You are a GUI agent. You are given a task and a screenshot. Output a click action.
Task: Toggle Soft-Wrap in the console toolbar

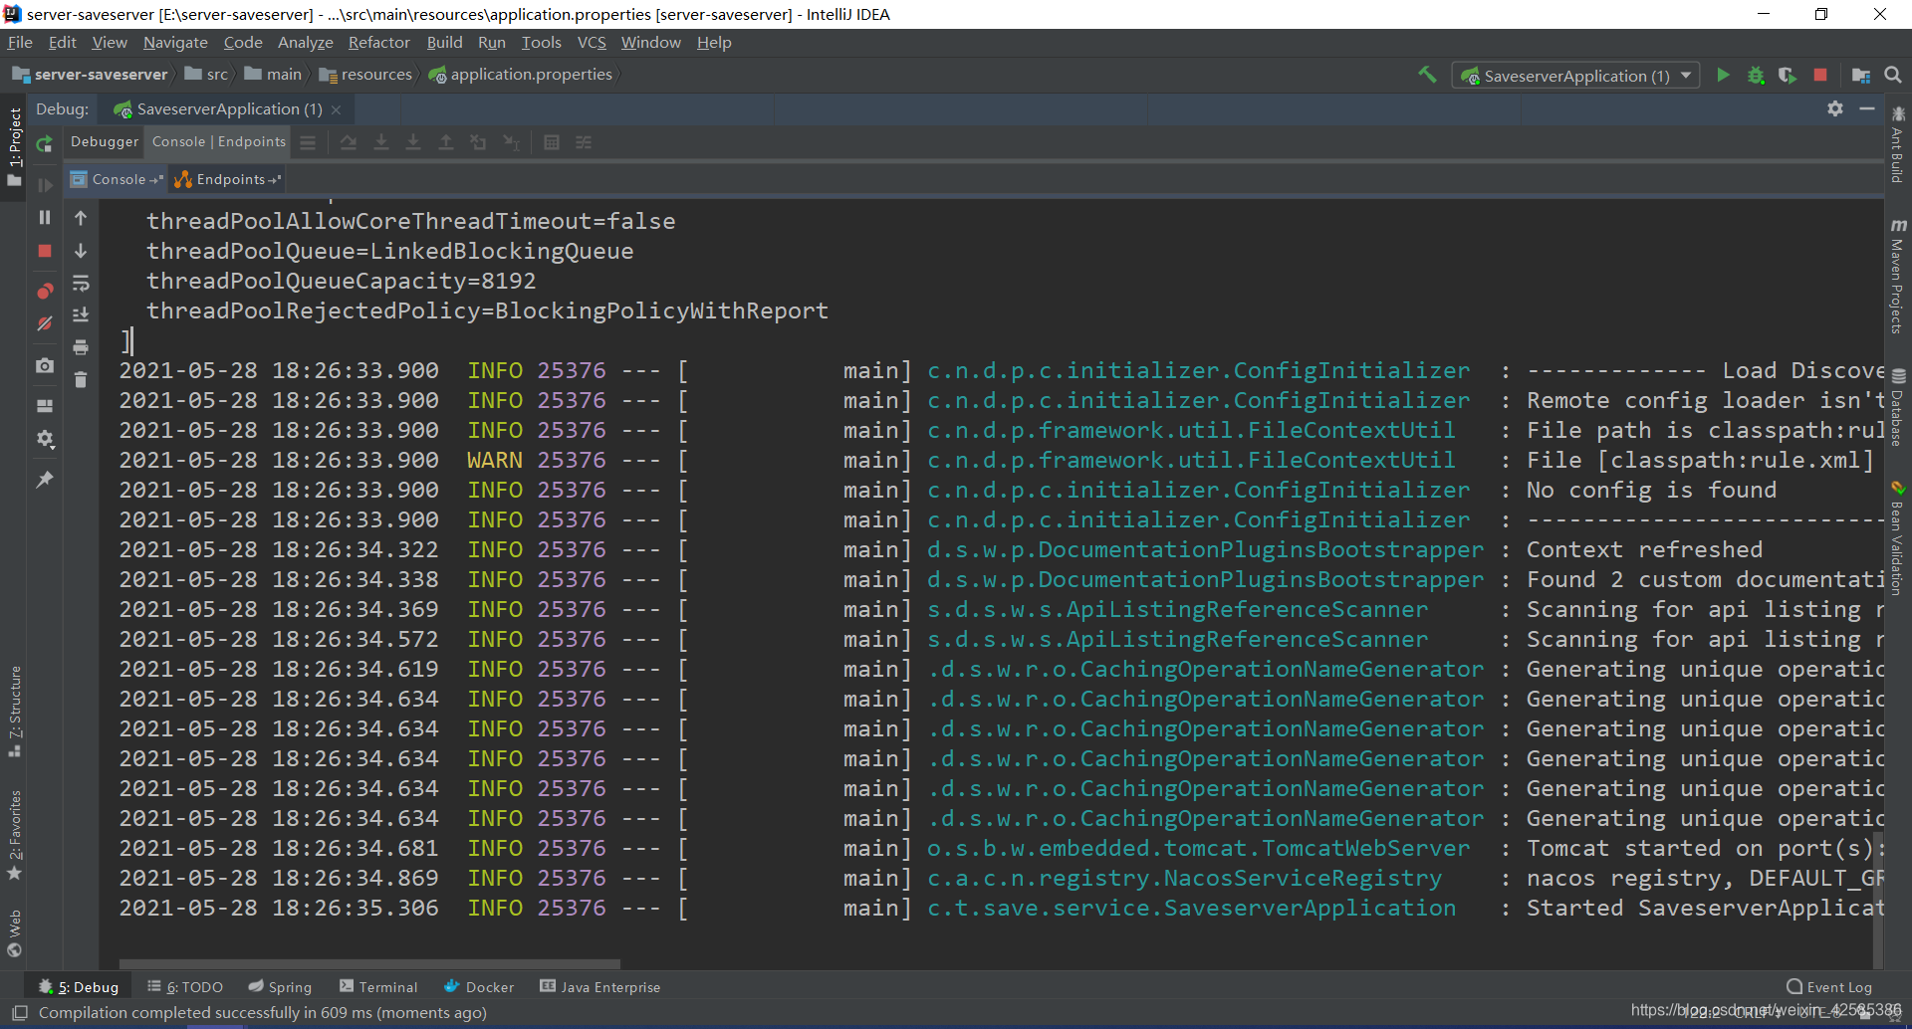tap(81, 285)
